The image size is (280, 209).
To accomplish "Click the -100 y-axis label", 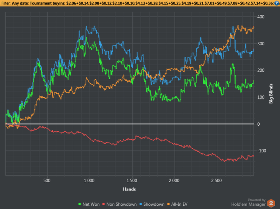I will pos(262,151).
